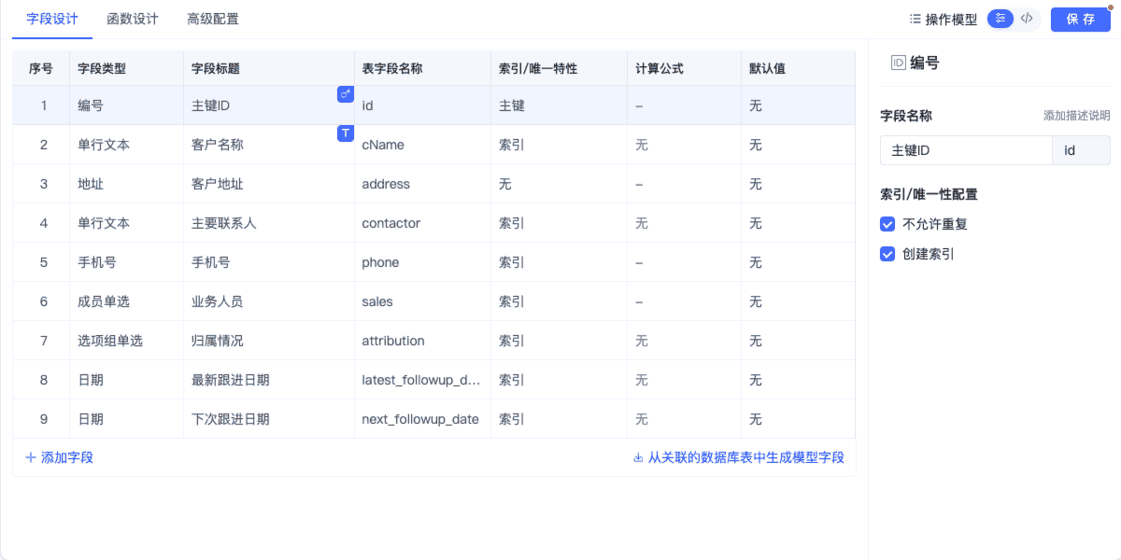This screenshot has height=560, width=1121.
Task: Open the 字段设计 tab
Action: point(52,19)
